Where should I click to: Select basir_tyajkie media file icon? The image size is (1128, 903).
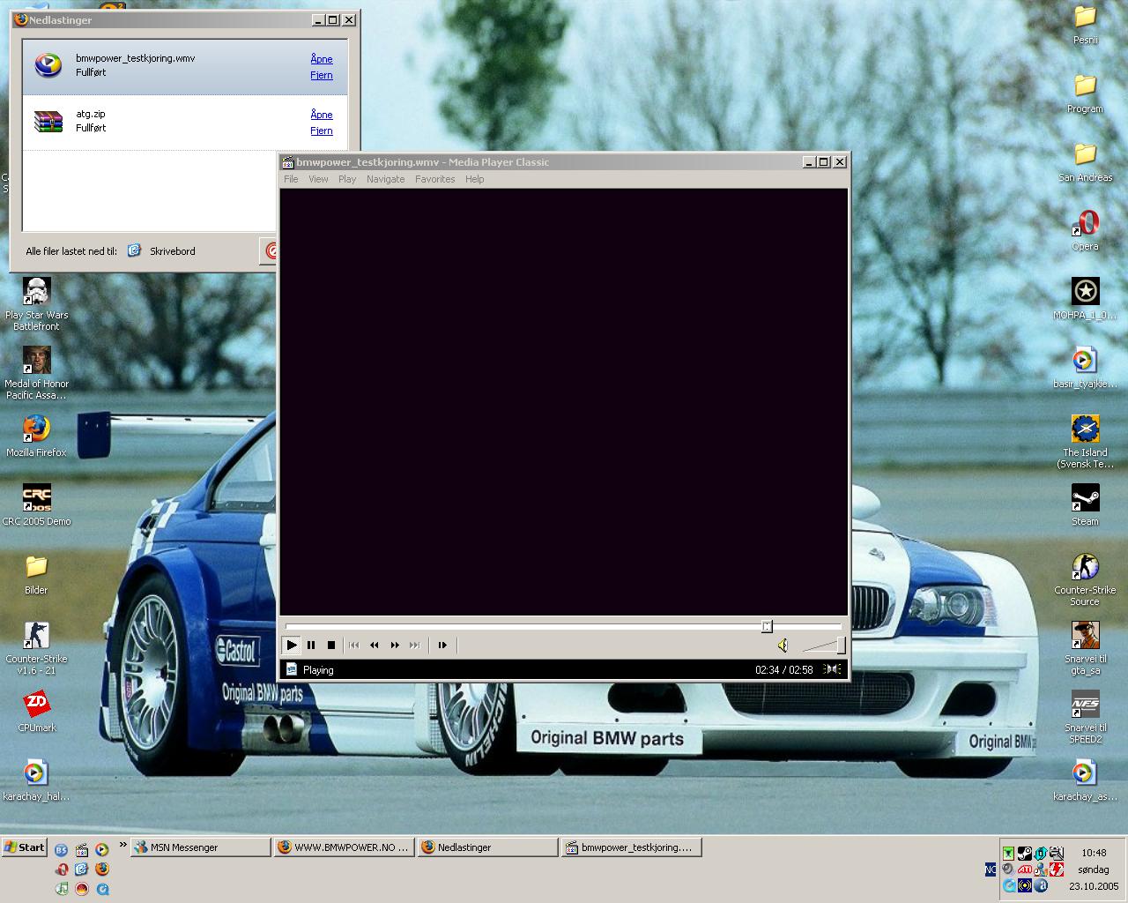[x=1085, y=368]
